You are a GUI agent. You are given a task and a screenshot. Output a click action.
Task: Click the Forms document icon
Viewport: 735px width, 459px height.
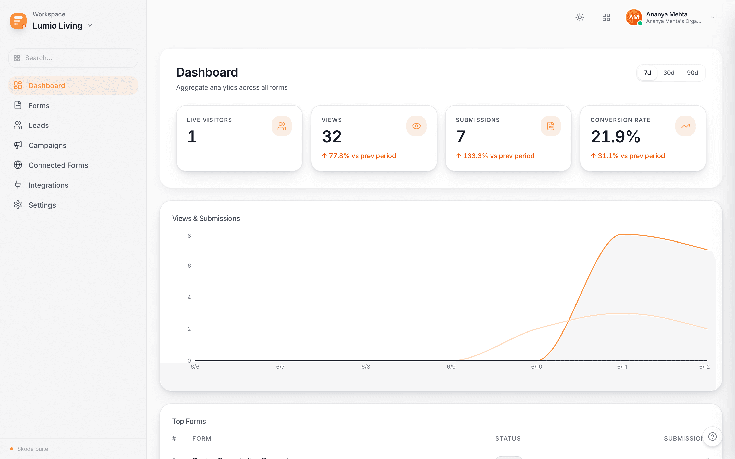18,105
